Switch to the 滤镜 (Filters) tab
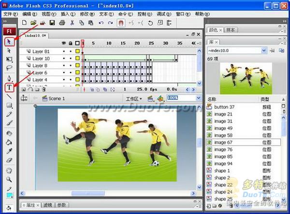The width and height of the screenshot is (290, 214). point(47,205)
